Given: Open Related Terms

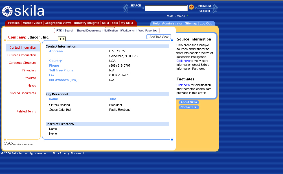Looking at the screenshot, I should click(26, 111).
